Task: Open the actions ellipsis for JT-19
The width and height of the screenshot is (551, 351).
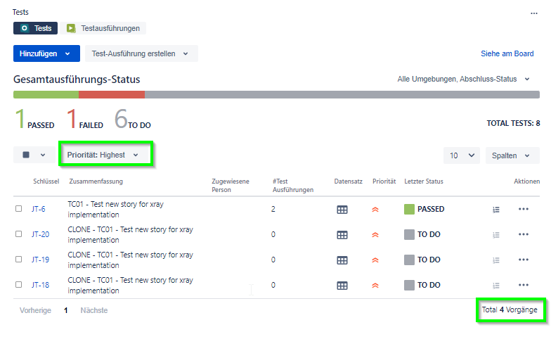Action: point(523,260)
